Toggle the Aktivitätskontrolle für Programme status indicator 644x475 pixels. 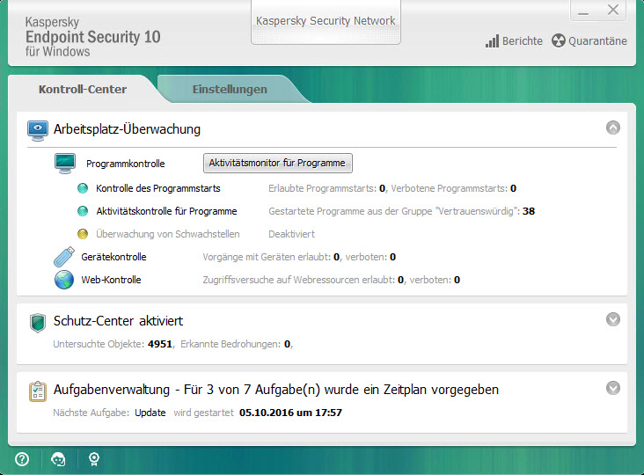[83, 211]
